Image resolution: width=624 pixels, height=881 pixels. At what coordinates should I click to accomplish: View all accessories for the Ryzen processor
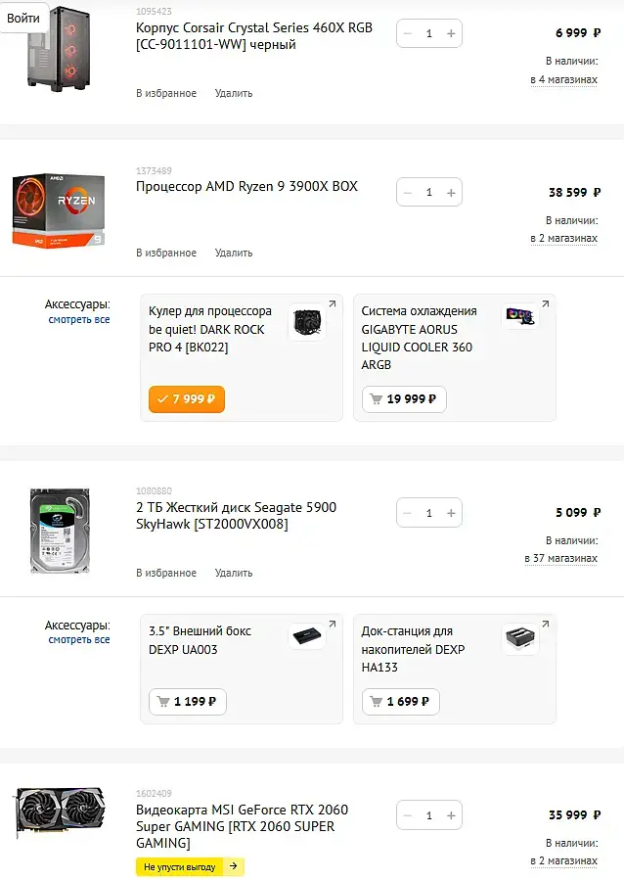(x=79, y=320)
